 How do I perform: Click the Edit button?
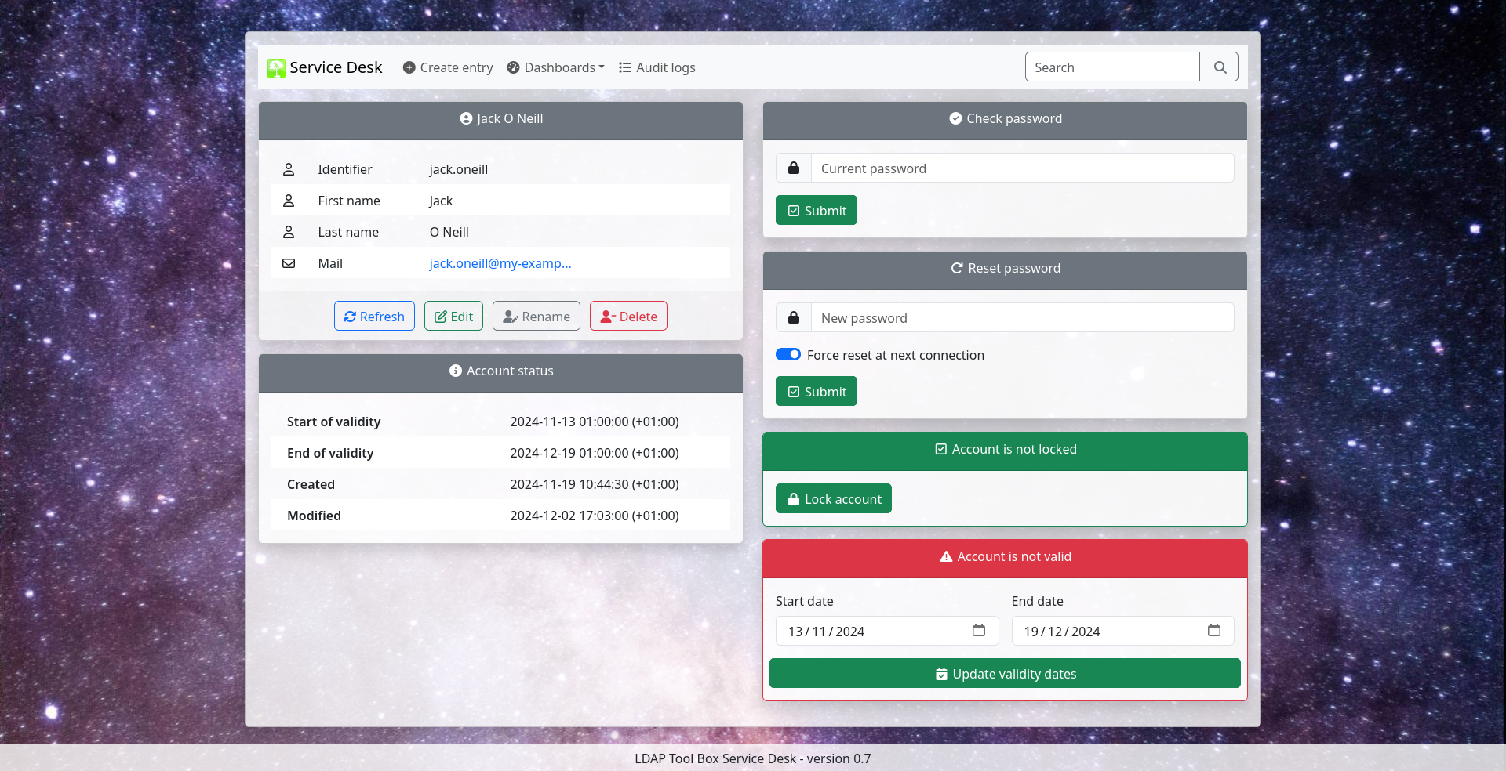pyautogui.click(x=453, y=317)
